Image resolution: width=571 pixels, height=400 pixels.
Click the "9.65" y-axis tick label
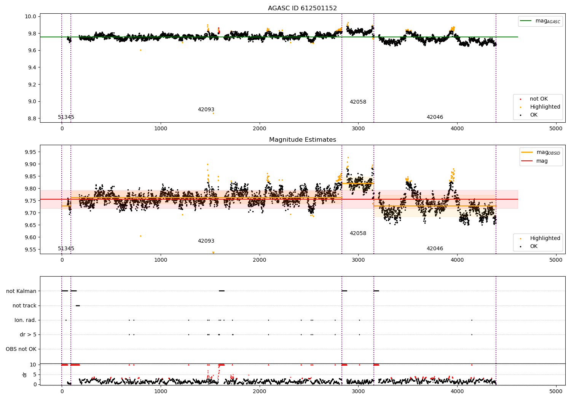click(31, 226)
